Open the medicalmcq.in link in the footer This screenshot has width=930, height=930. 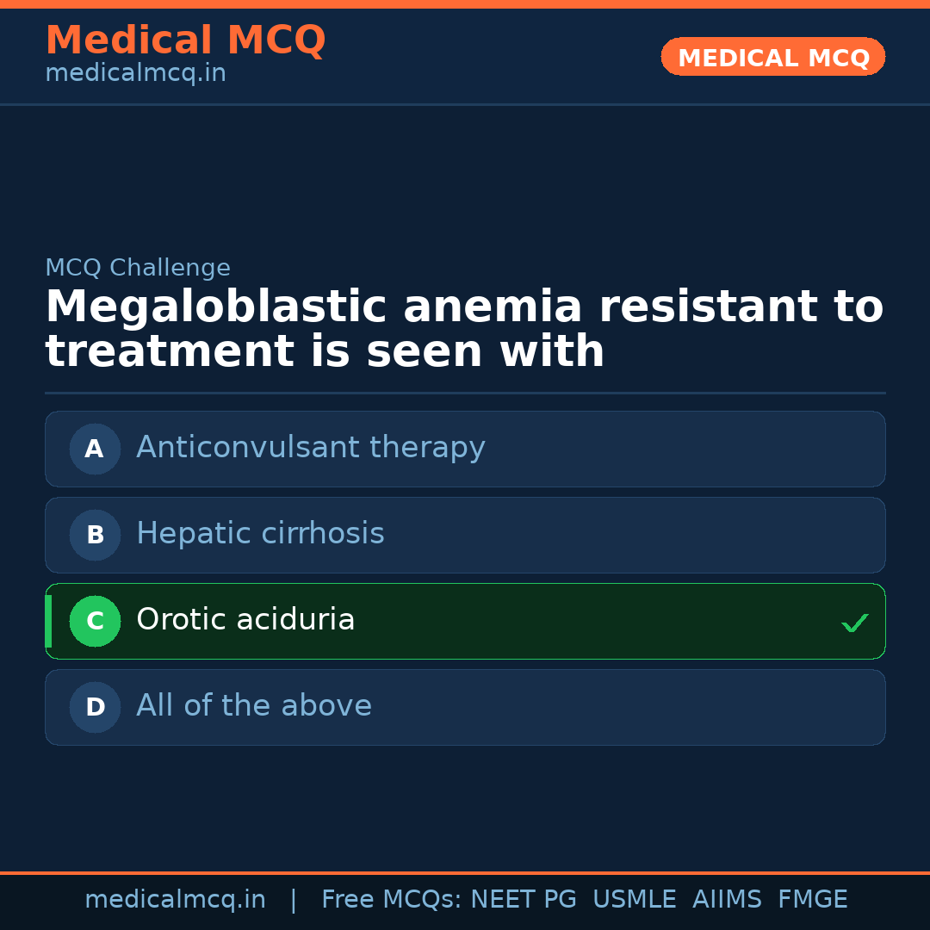click(175, 900)
